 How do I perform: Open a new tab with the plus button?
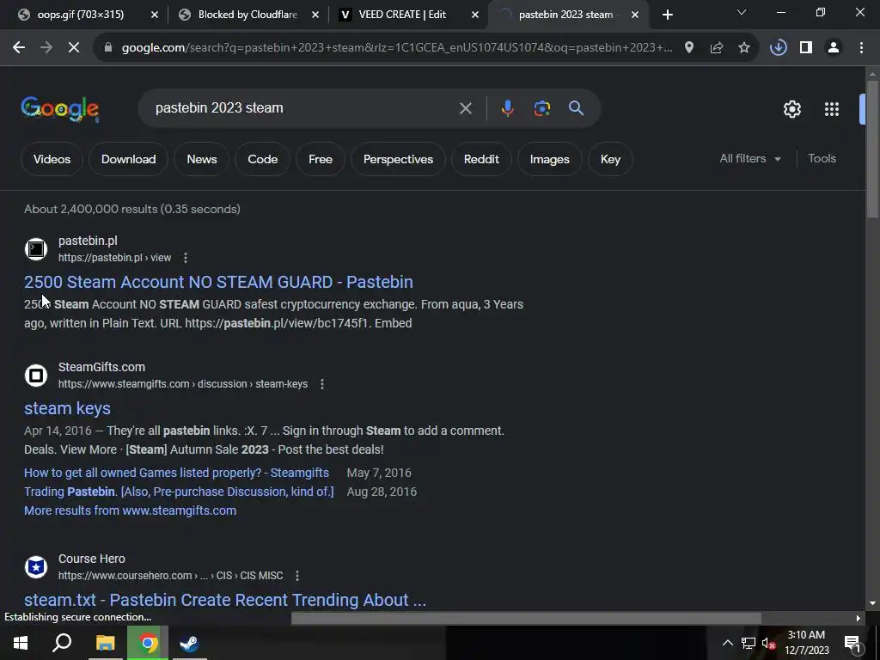tap(667, 15)
